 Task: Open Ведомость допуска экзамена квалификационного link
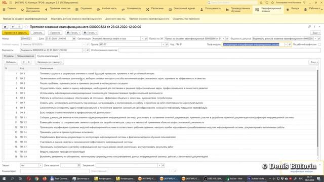[76, 19]
